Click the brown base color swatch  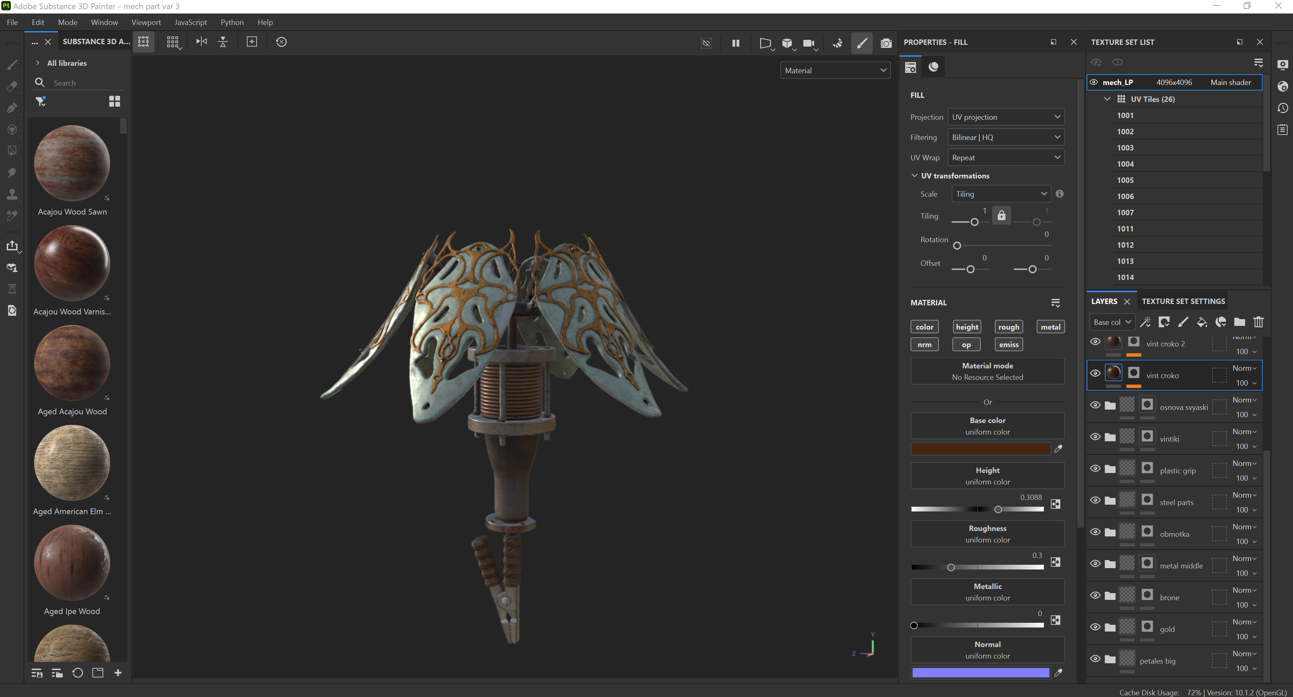(x=980, y=448)
